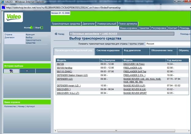Select the second vehicle icon in История выбора

coord(28,71)
